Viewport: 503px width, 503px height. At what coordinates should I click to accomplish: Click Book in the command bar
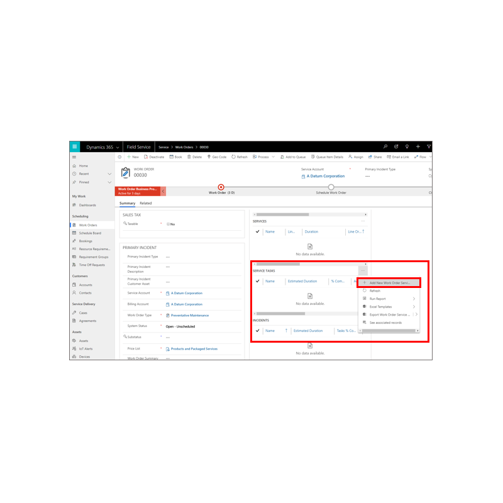(176, 157)
